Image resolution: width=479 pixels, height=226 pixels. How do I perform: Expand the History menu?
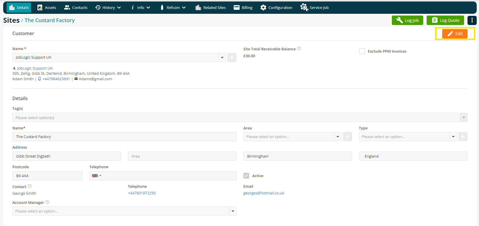[x=108, y=7]
